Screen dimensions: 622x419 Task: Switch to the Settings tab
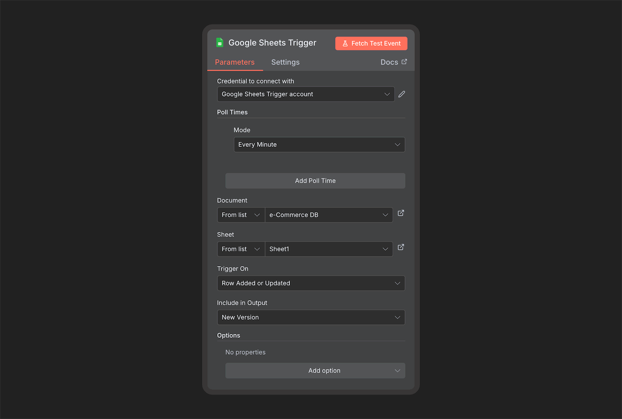tap(285, 62)
